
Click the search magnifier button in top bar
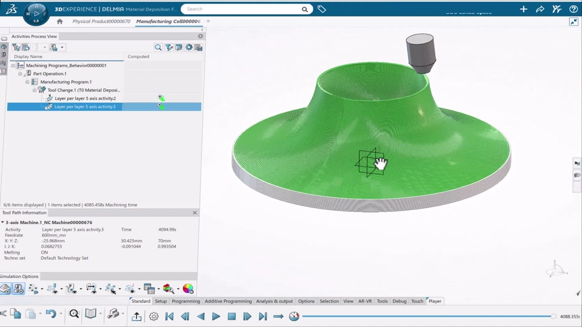(x=305, y=9)
